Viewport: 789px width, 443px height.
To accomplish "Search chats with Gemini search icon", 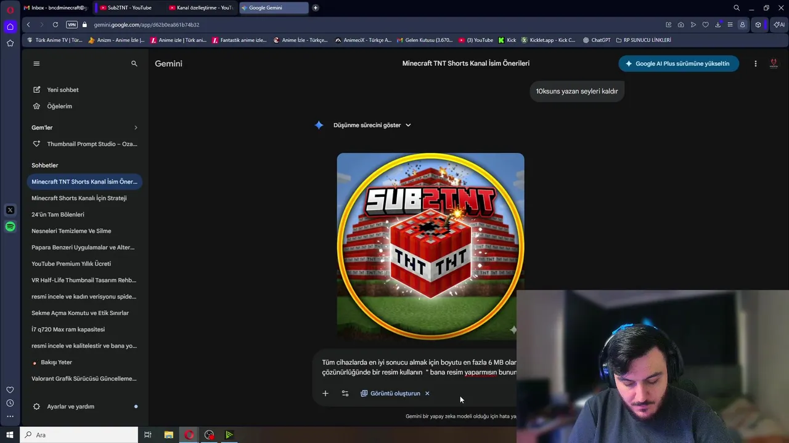I will tap(134, 63).
